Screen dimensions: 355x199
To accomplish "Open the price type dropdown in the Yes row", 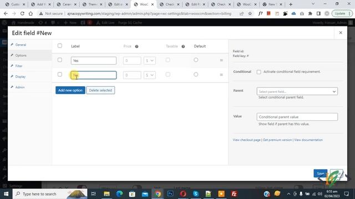I will (x=150, y=60).
